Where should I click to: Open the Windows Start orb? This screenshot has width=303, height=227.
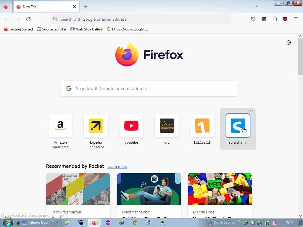point(8,222)
